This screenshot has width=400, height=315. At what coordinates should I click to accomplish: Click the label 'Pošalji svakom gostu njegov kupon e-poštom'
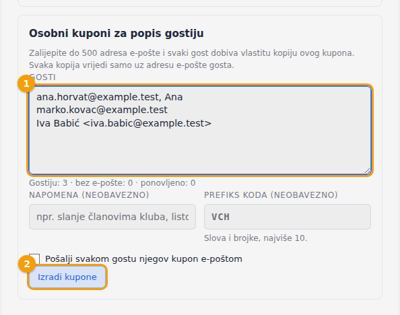click(x=143, y=259)
